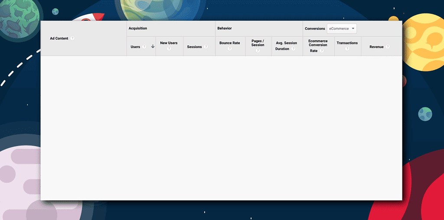Image resolution: width=444 pixels, height=220 pixels.
Task: Click the help icon next to Duration
Action: coord(294,49)
